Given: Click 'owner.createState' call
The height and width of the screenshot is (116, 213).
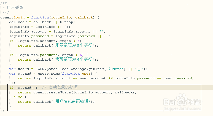Looking at the screenshot, I should coord(52,92).
